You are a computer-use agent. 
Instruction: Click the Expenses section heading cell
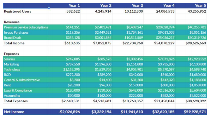pyautogui.click(x=26, y=54)
